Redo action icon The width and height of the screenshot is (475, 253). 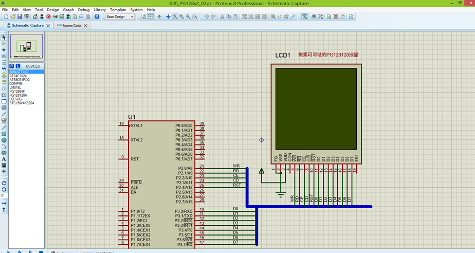pyautogui.click(x=213, y=16)
